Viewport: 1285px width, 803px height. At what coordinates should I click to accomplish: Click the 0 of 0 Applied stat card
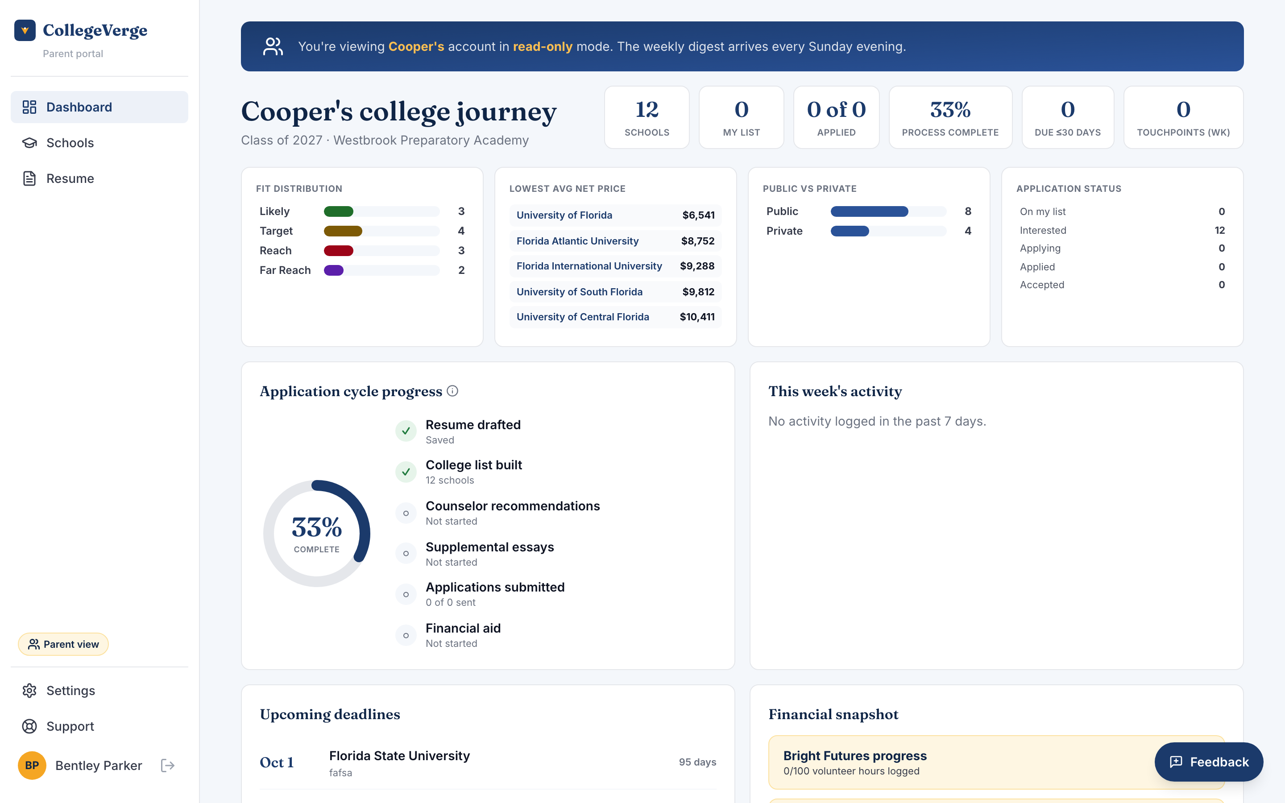click(836, 117)
